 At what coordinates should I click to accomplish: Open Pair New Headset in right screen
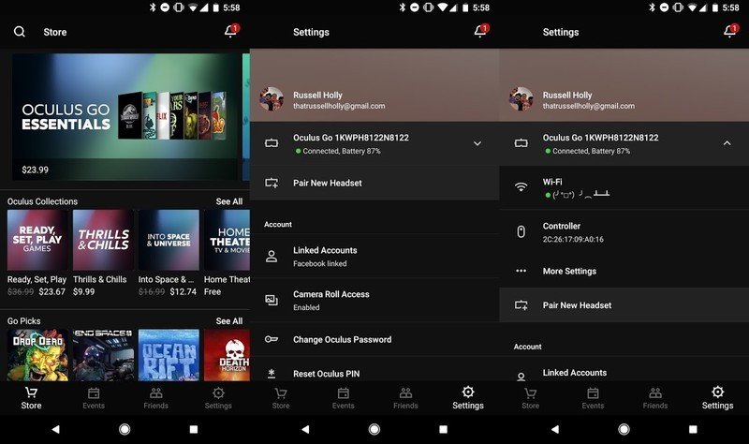click(x=624, y=305)
